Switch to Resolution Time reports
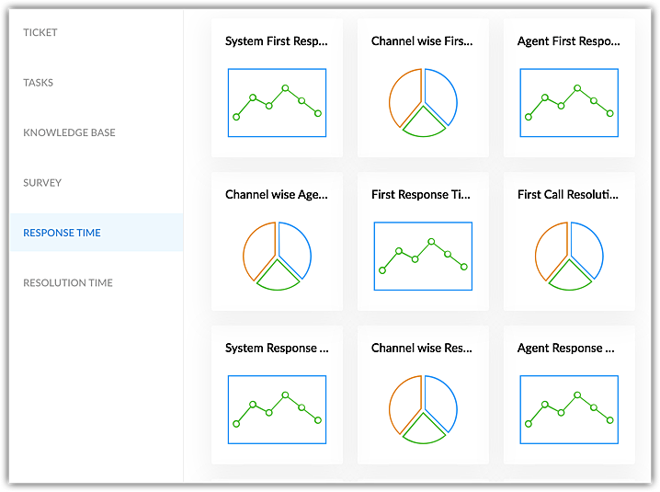 tap(68, 282)
